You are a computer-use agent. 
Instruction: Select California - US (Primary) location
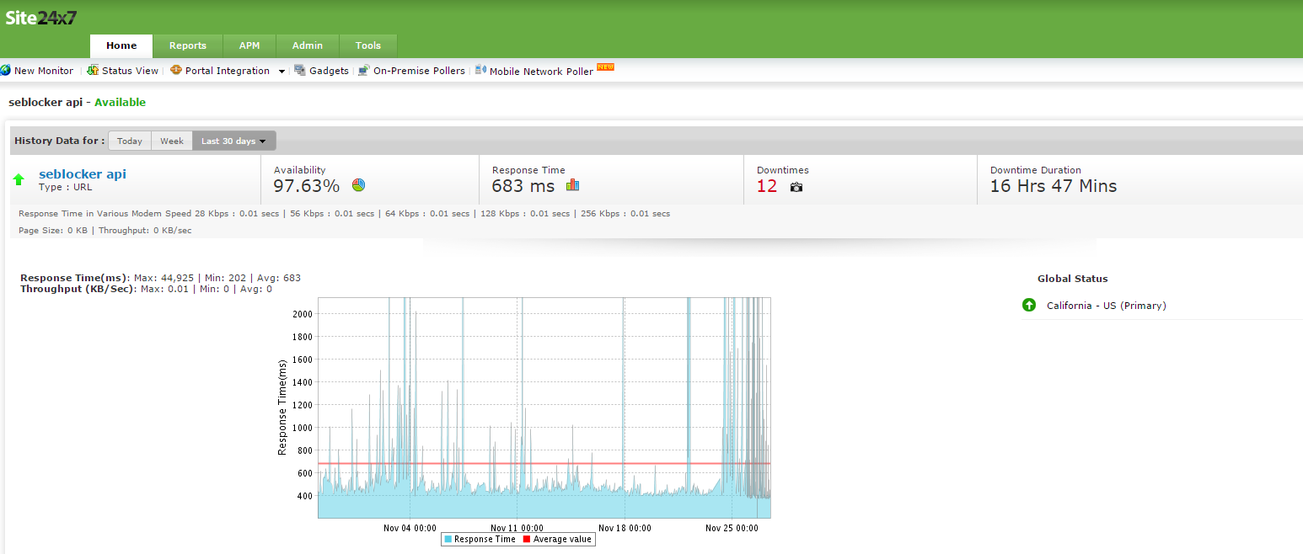(x=1107, y=306)
